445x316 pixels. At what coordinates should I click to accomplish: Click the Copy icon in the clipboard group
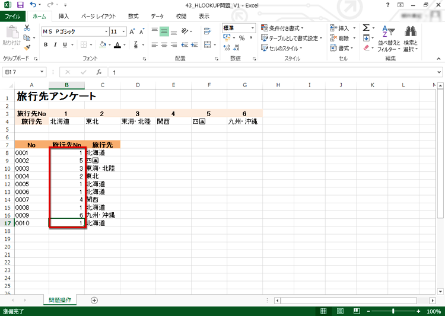click(x=27, y=38)
